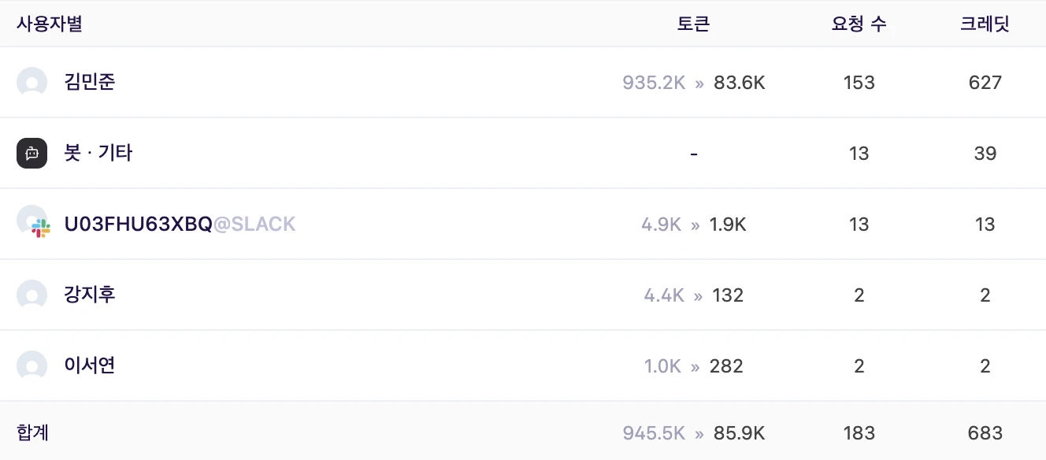Click the Slack user avatar icon
This screenshot has width=1046, height=460.
point(34,223)
